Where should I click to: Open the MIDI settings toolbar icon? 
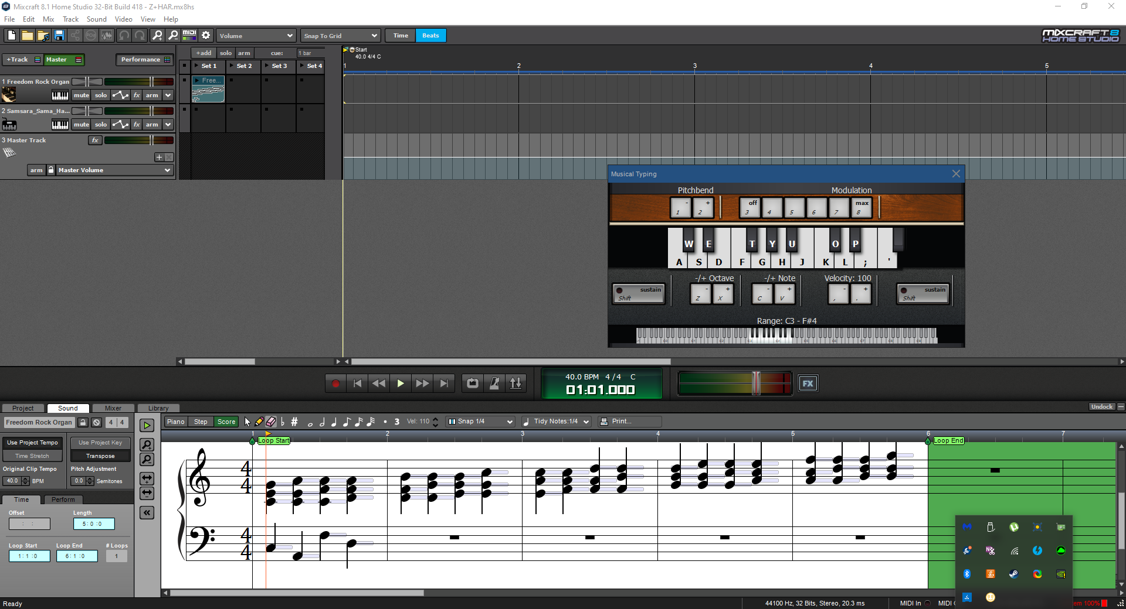click(x=189, y=36)
